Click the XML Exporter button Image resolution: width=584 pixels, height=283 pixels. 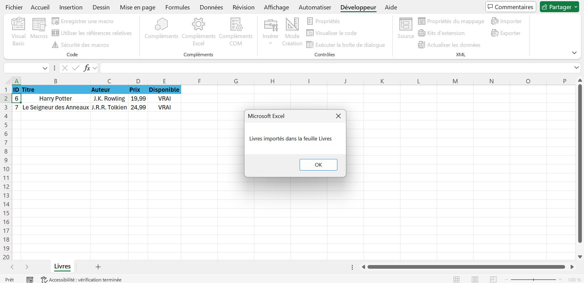(x=506, y=33)
